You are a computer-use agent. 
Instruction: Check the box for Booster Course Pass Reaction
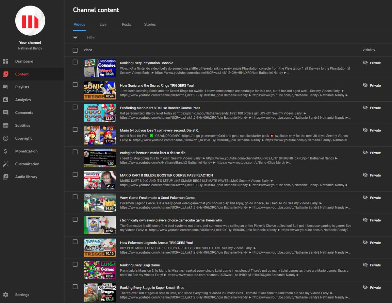(x=75, y=175)
